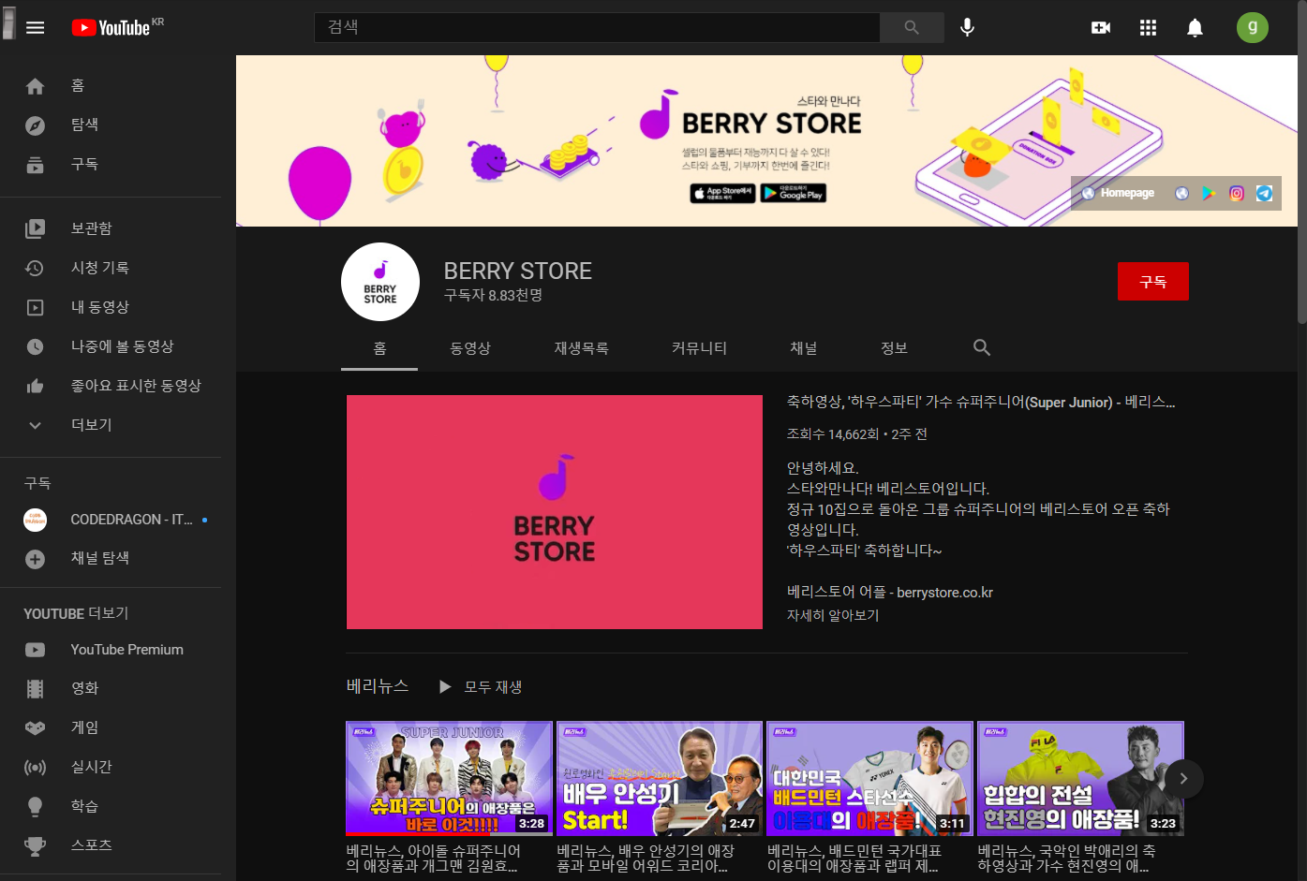The width and height of the screenshot is (1307, 881).
Task: Open globe website icon in banner
Action: (x=1181, y=193)
